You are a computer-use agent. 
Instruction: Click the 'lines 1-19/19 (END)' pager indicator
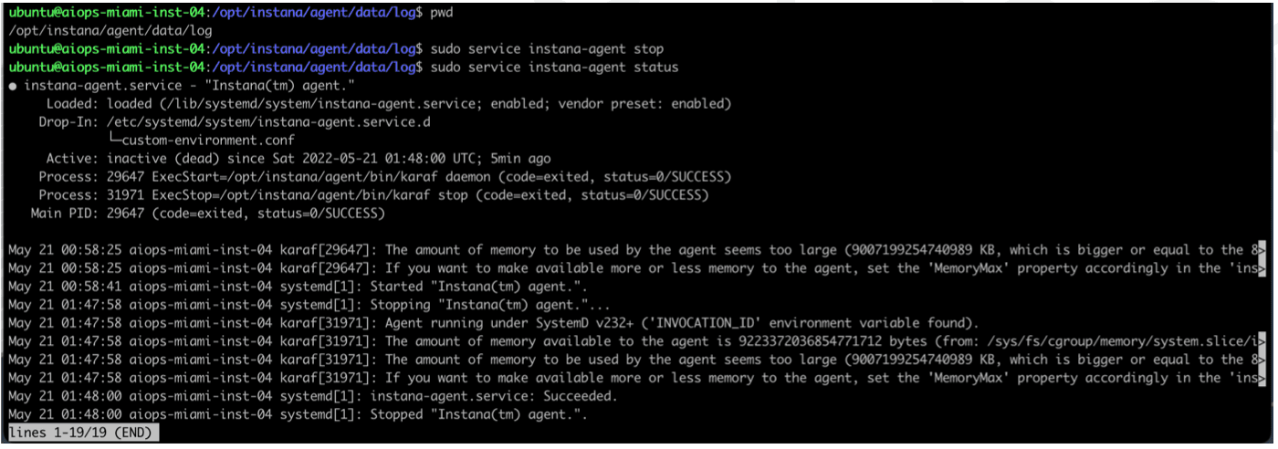pos(80,433)
